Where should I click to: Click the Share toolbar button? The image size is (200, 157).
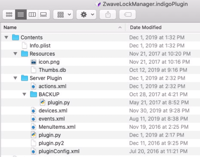click(108, 15)
